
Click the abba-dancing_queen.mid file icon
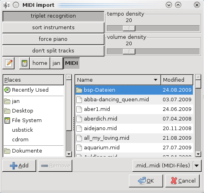tap(79, 100)
